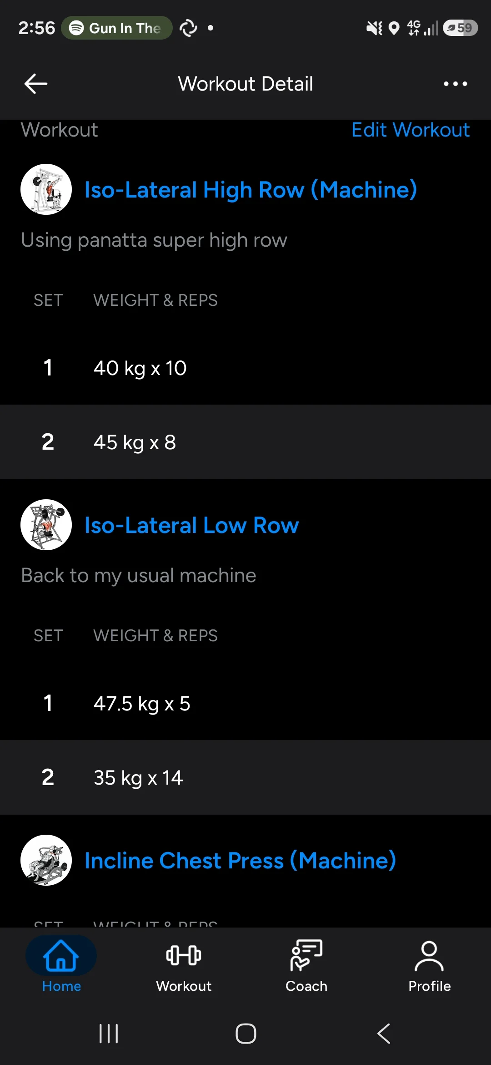
Task: Open Iso-Lateral High Row (Machine) details
Action: coord(251,190)
